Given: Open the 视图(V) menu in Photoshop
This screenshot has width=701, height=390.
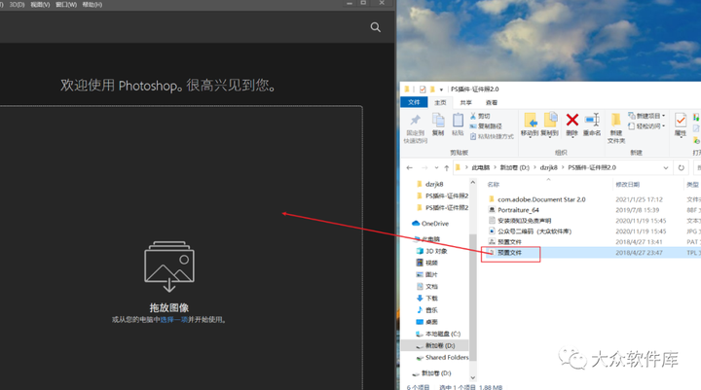Looking at the screenshot, I should pyautogui.click(x=40, y=5).
